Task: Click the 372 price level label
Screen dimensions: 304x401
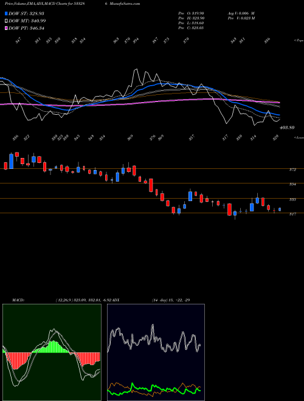Action: (292, 170)
